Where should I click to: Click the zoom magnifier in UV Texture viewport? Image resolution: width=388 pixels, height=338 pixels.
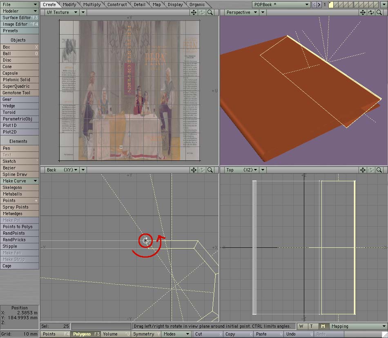coord(210,12)
